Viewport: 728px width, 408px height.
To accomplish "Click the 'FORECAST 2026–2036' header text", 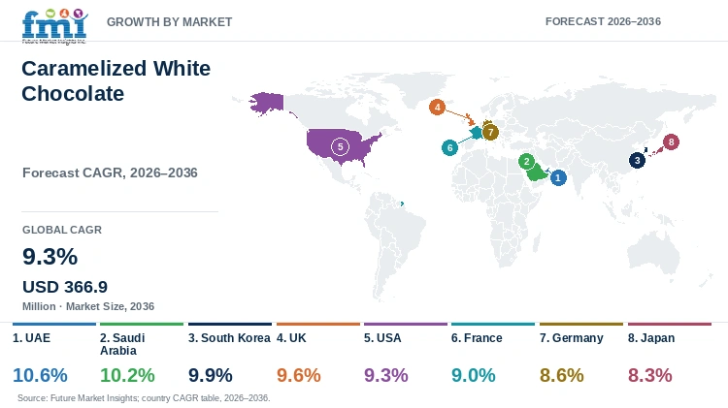I will point(603,21).
